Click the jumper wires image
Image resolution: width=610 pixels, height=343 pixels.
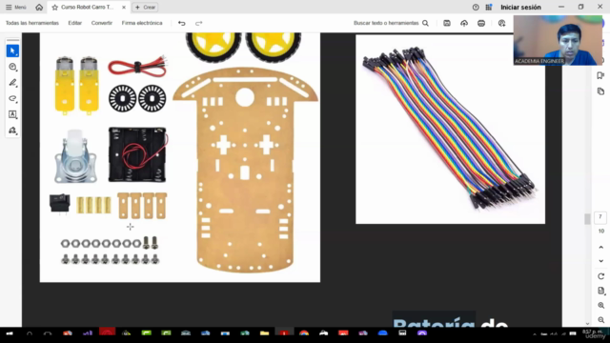click(450, 130)
